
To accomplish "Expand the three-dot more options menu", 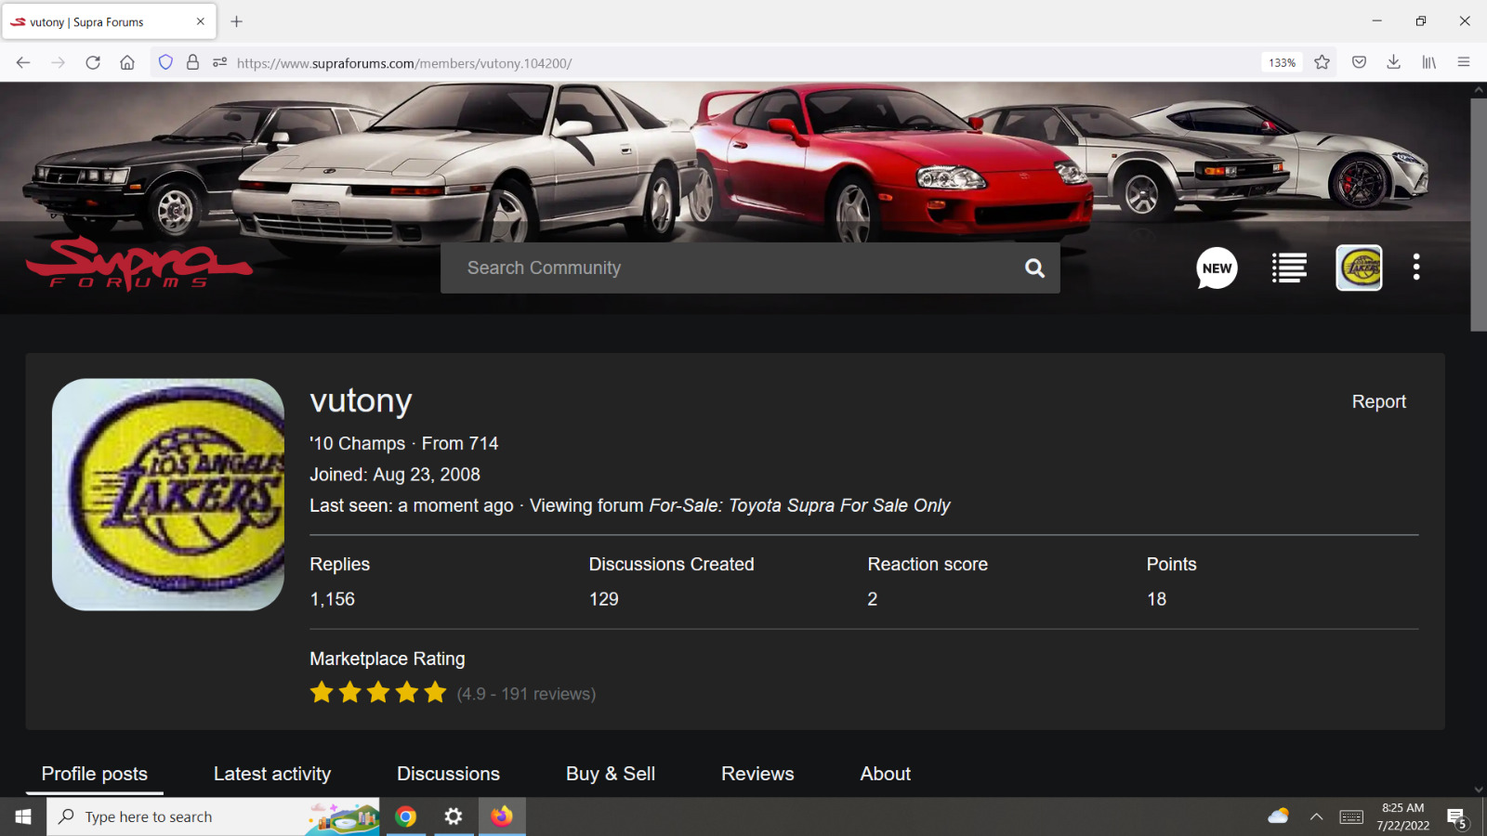I will coord(1416,268).
